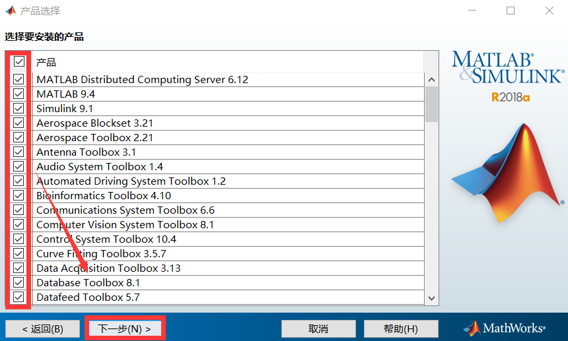Uncheck the Simulink 9.1 checkbox
The height and width of the screenshot is (341, 568).
18,108
